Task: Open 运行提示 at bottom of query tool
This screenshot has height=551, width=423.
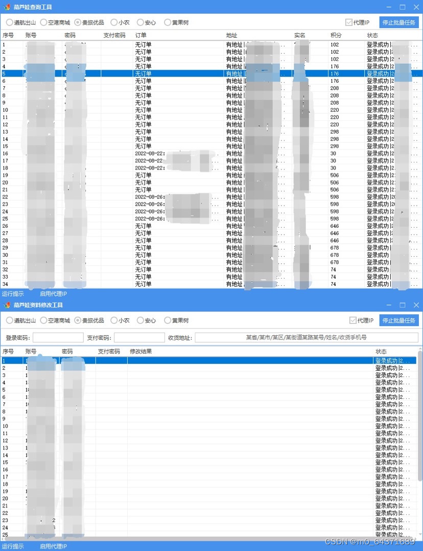Action: coord(13,293)
